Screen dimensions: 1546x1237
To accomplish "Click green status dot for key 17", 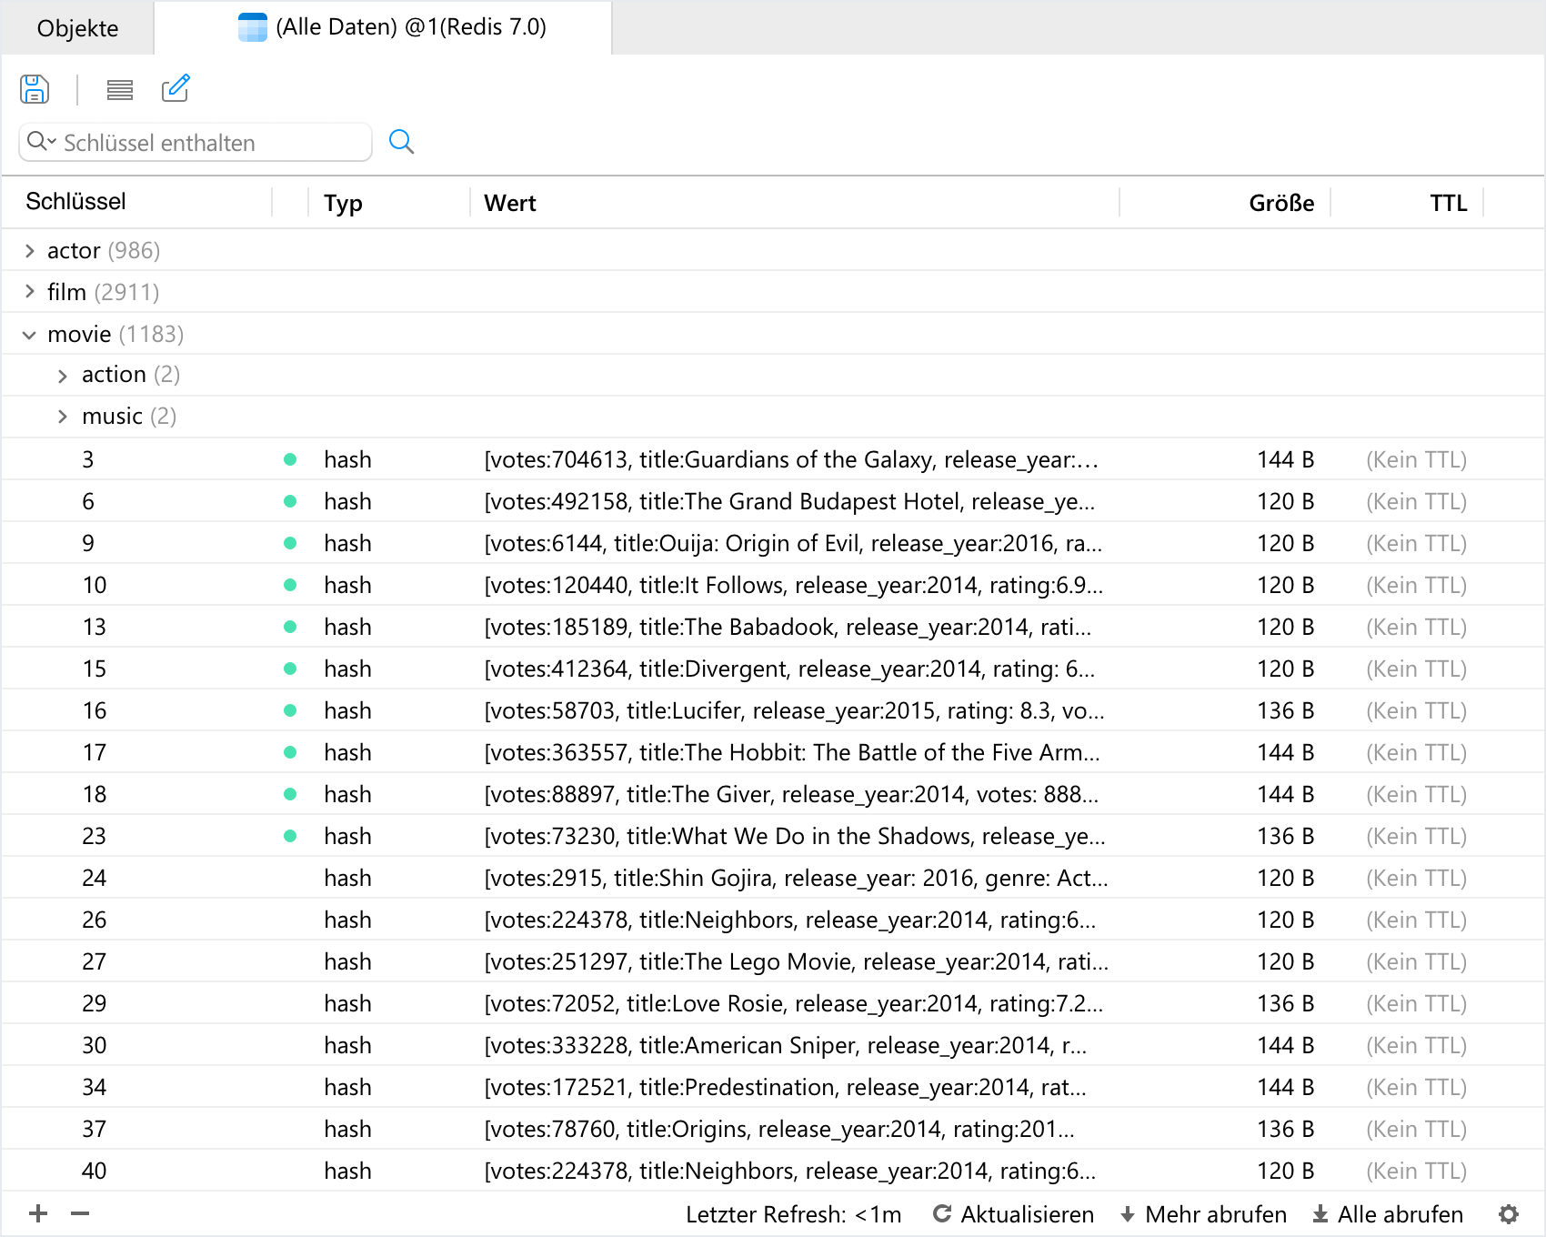I will click(290, 752).
